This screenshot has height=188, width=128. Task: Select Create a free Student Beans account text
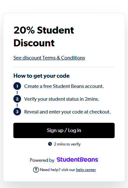[x=64, y=86]
